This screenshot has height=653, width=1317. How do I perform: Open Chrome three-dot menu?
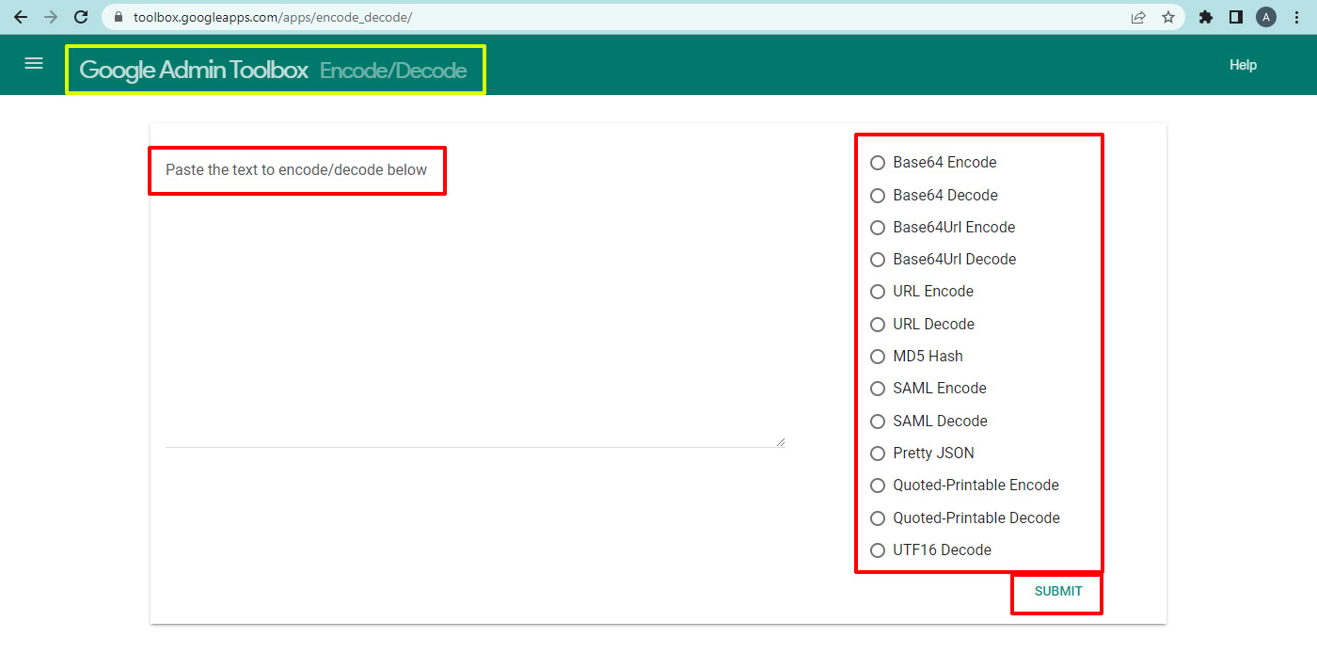coord(1296,17)
